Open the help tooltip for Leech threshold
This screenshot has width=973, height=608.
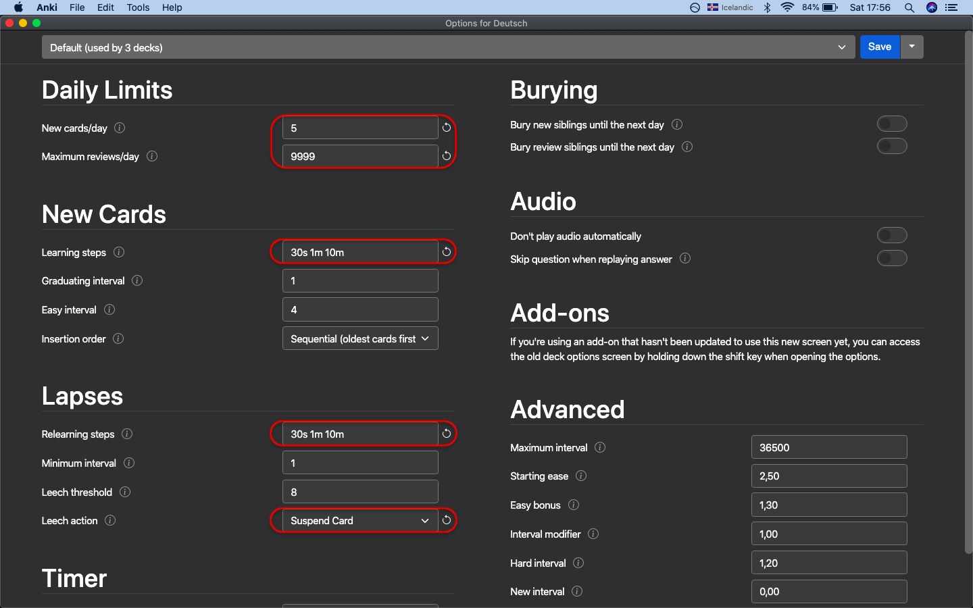pyautogui.click(x=125, y=492)
